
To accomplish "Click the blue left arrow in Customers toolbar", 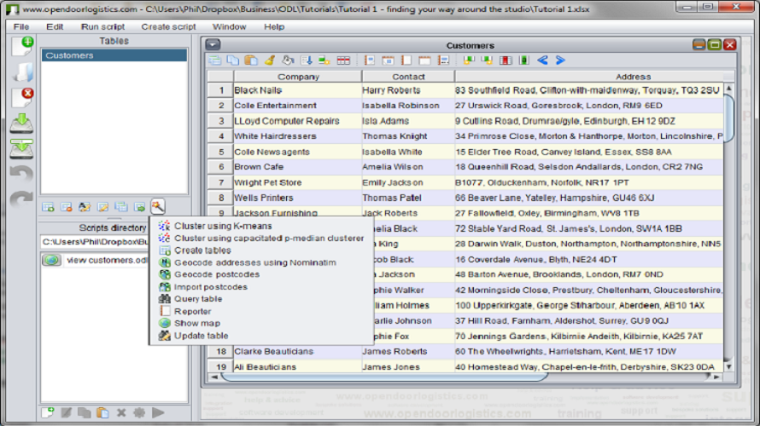I will point(542,60).
